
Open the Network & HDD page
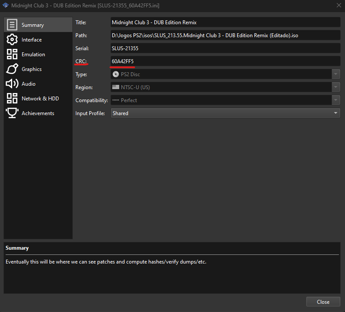pyautogui.click(x=38, y=98)
